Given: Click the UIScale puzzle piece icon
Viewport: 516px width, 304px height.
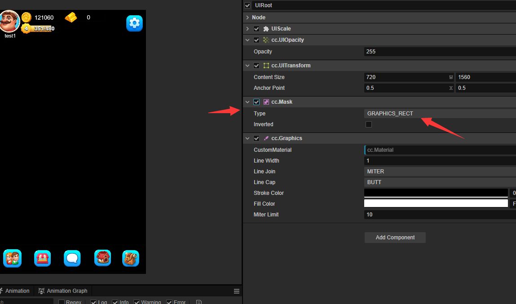Looking at the screenshot, I should [266, 29].
